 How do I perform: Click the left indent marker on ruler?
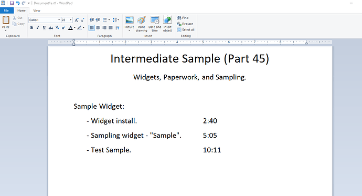(73, 42)
